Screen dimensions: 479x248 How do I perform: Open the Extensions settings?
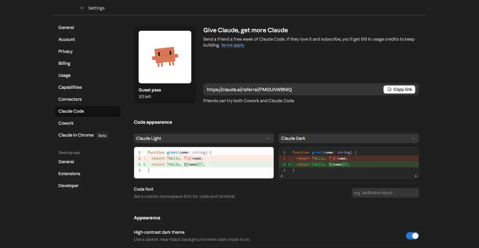[x=88, y=174]
